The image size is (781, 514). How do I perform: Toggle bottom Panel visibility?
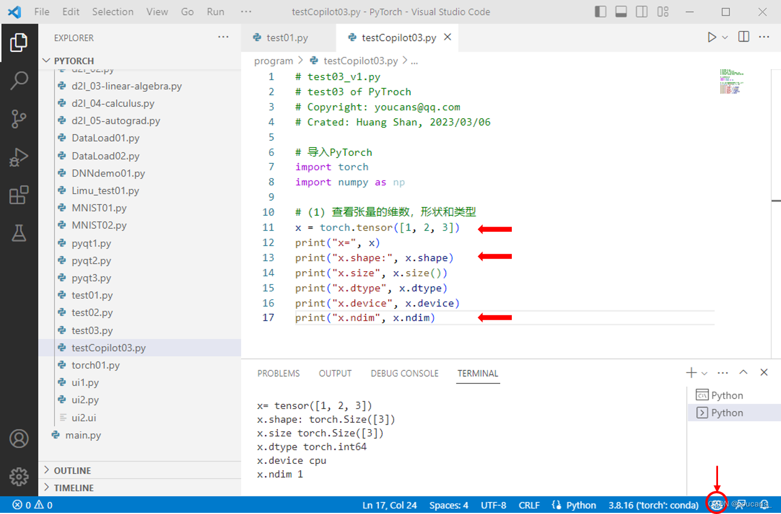622,12
